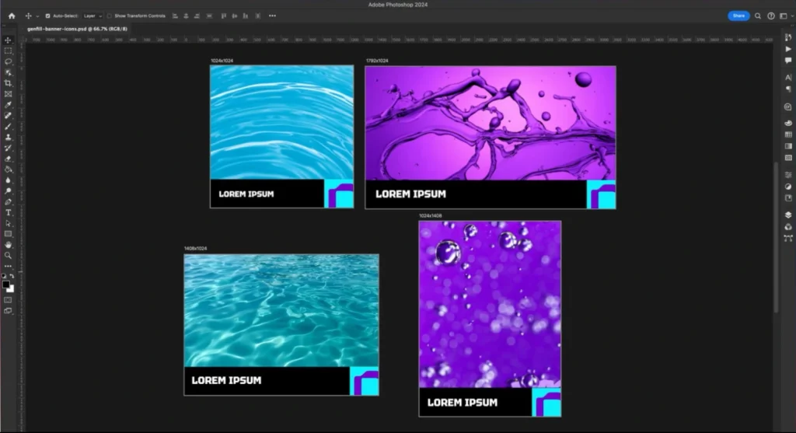Open the Edit Toolbar three-dots button
Image resolution: width=796 pixels, height=433 pixels.
tap(8, 266)
